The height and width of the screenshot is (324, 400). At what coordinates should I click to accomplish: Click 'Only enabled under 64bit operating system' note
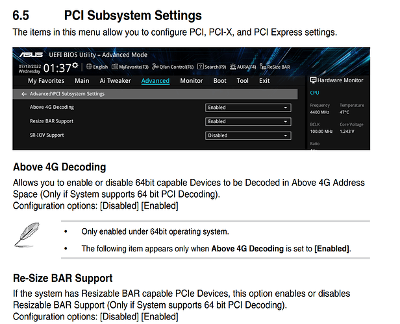click(155, 231)
